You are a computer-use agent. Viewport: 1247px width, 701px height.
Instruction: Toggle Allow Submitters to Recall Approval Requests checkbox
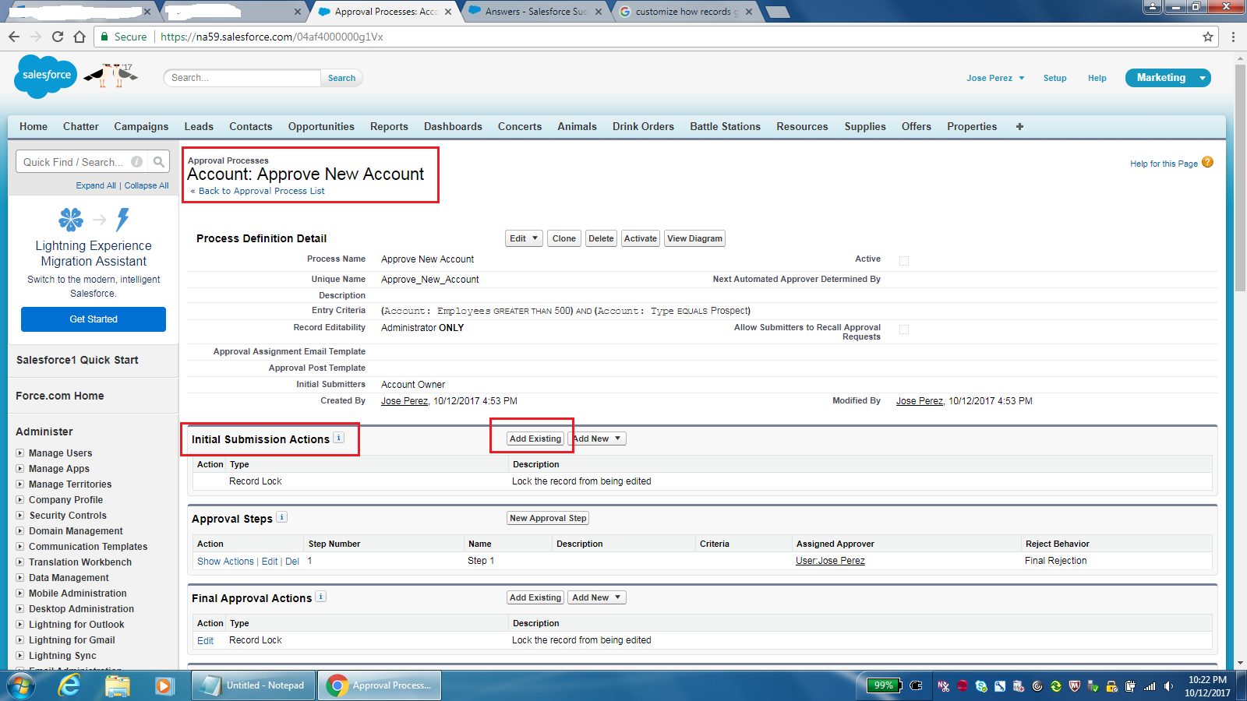click(904, 329)
